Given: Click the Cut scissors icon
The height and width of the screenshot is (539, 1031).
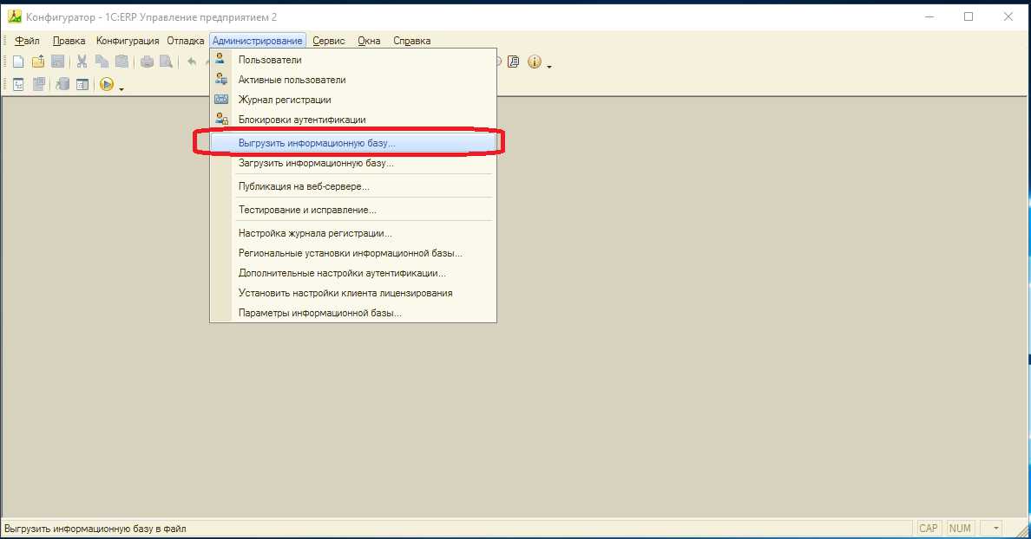Looking at the screenshot, I should pos(82,62).
